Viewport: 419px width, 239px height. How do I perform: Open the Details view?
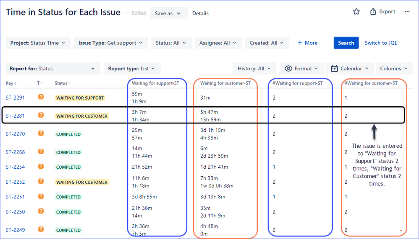pyautogui.click(x=200, y=13)
